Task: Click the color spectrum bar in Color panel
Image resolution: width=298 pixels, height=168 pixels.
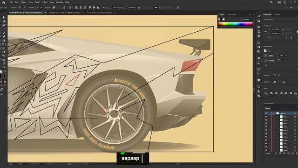Action: (235, 24)
